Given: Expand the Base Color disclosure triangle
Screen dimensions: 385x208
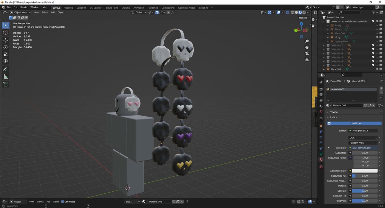Looking at the screenshot, I should (x=329, y=148).
